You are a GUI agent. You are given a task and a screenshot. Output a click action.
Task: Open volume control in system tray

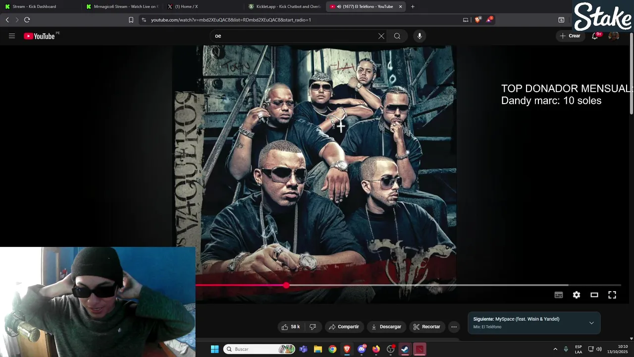tap(599, 349)
